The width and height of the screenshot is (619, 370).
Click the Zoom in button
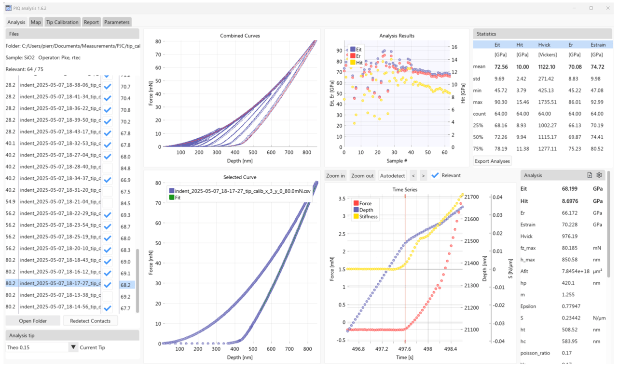(x=335, y=175)
